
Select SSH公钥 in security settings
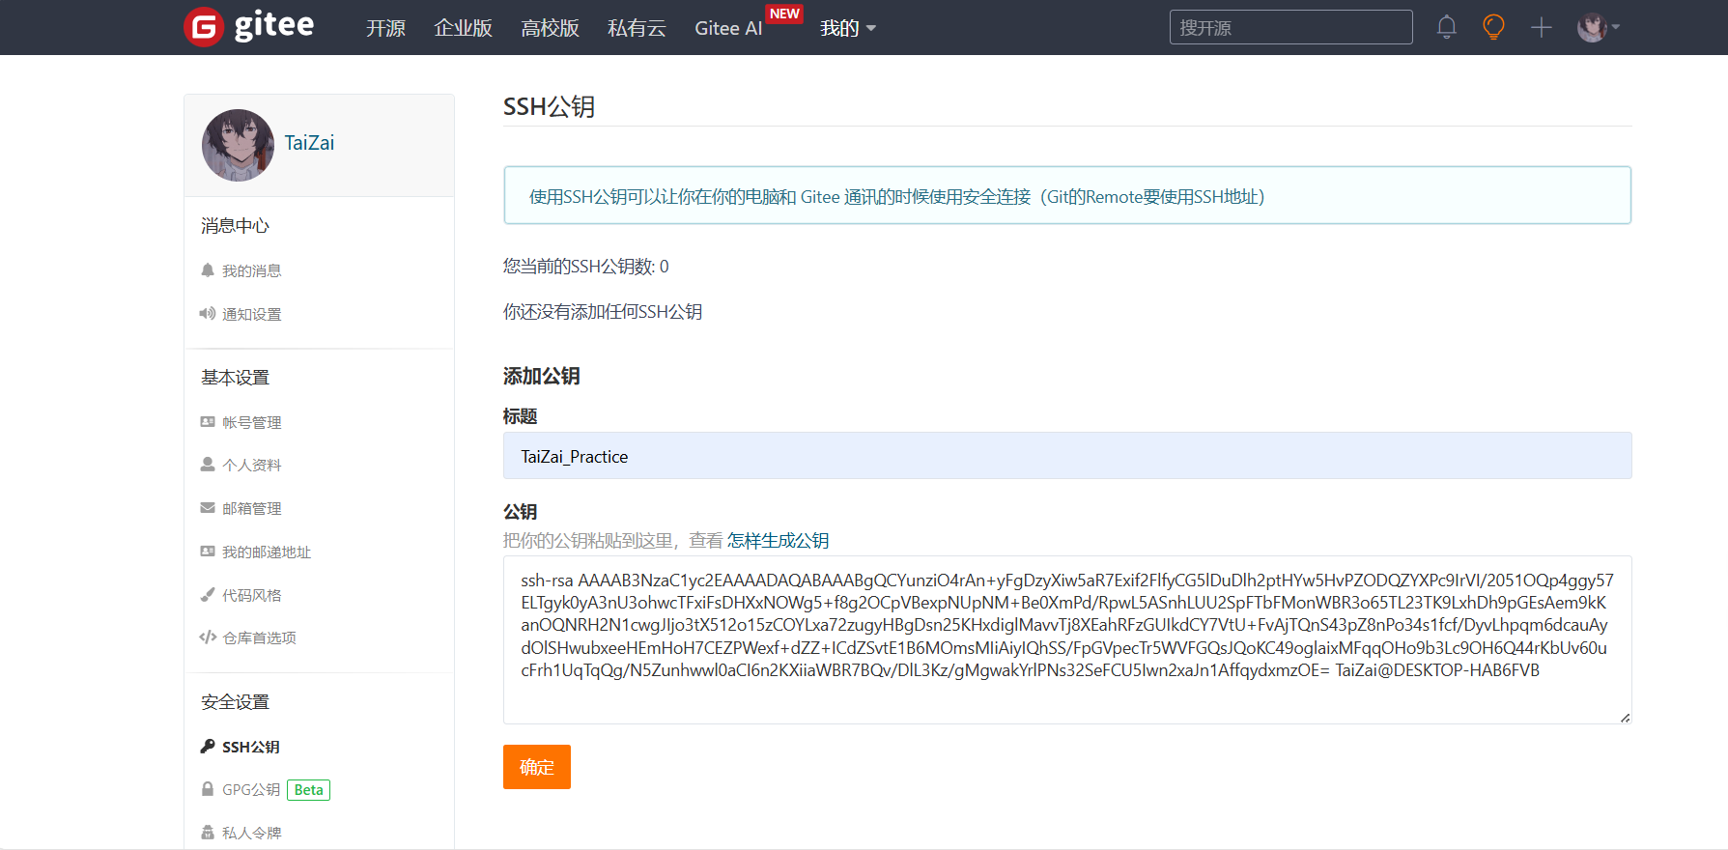pyautogui.click(x=251, y=747)
